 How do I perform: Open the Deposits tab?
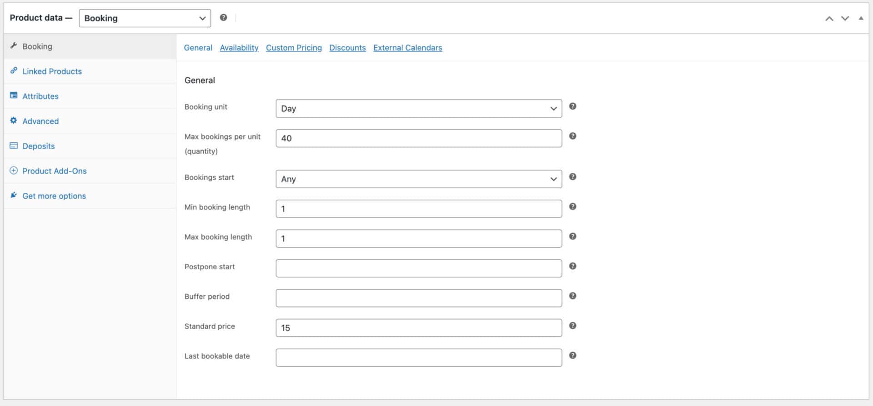90,146
